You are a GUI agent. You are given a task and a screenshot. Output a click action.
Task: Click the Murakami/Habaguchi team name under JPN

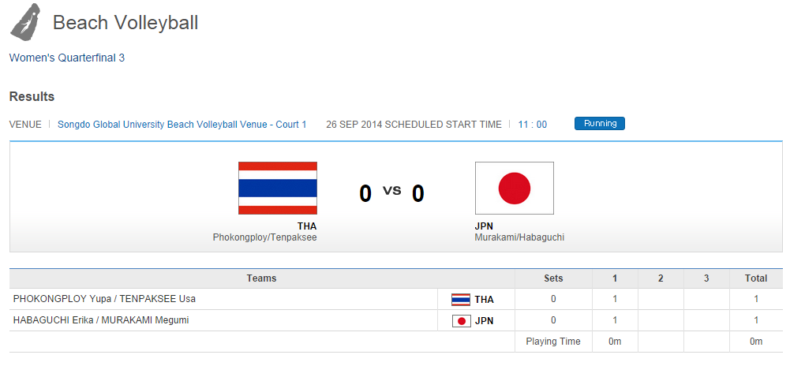click(519, 237)
